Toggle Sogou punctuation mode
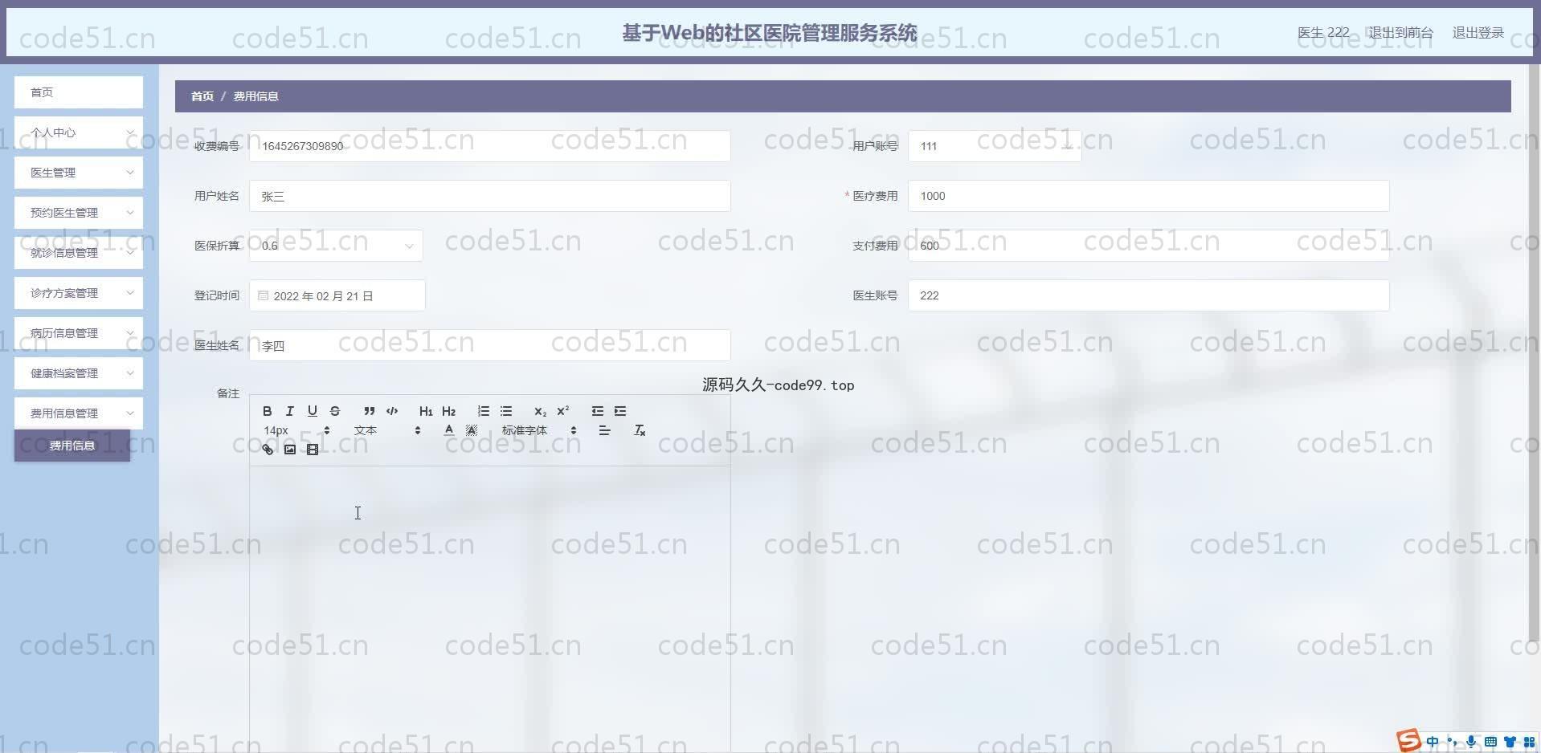 point(1452,742)
